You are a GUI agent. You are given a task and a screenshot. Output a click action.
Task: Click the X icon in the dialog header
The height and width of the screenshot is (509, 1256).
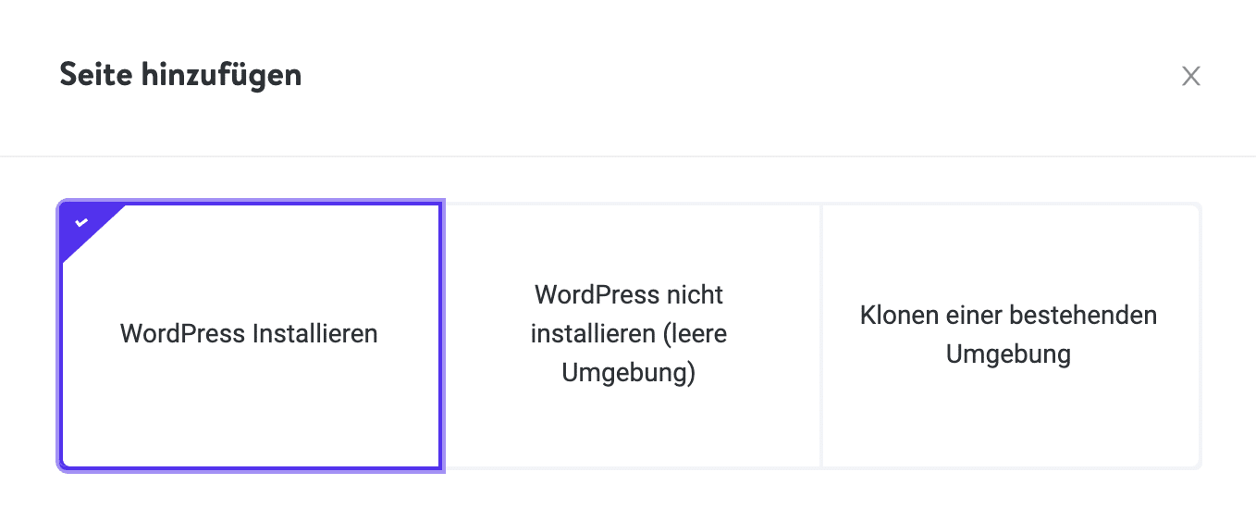click(1190, 76)
